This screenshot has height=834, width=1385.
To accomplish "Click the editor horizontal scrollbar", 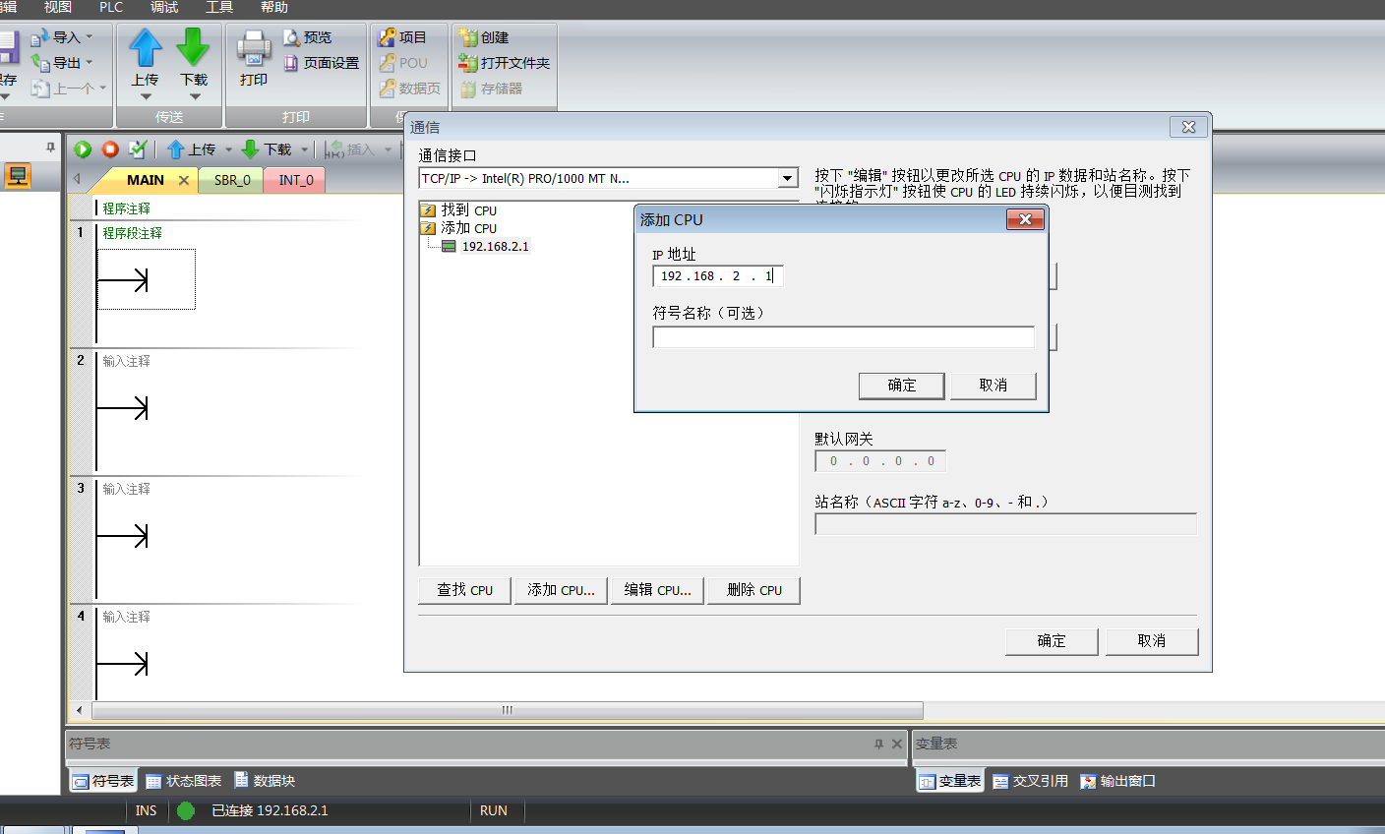I will pyautogui.click(x=507, y=710).
